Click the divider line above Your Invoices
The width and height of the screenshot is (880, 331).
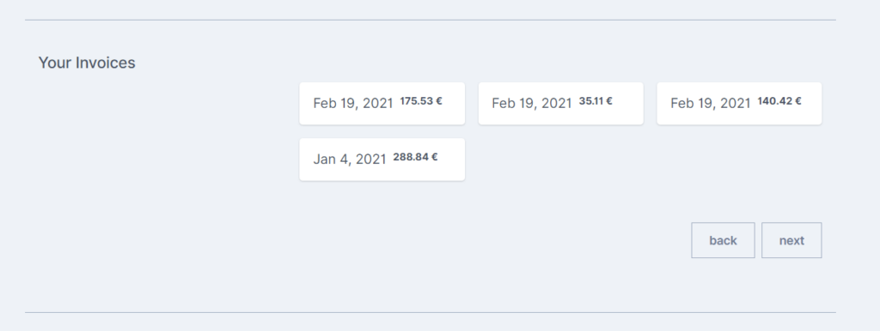coord(431,21)
